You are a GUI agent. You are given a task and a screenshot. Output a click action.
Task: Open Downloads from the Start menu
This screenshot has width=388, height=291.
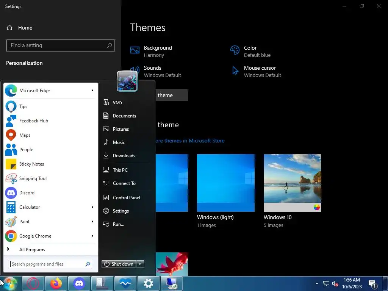click(126, 156)
